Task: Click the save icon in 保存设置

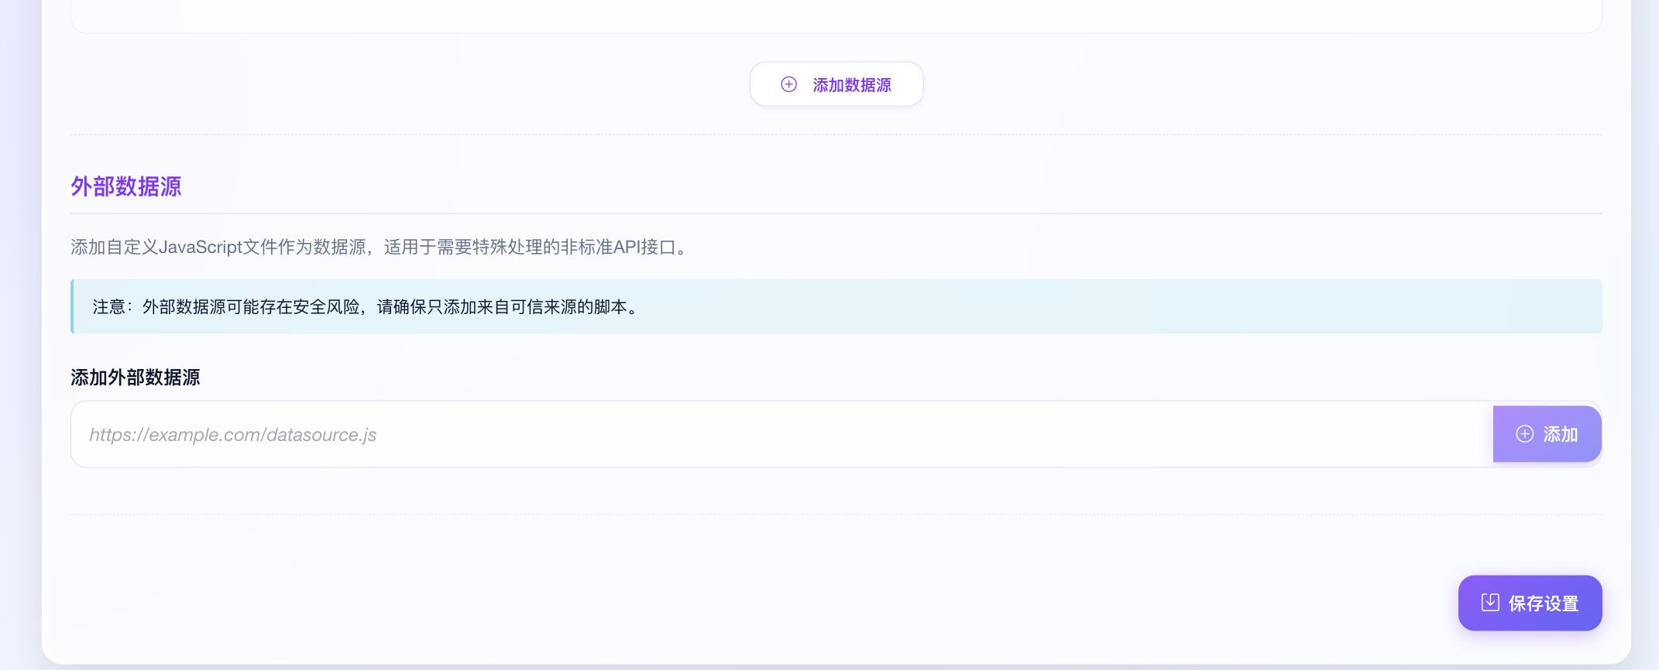Action: (1489, 603)
